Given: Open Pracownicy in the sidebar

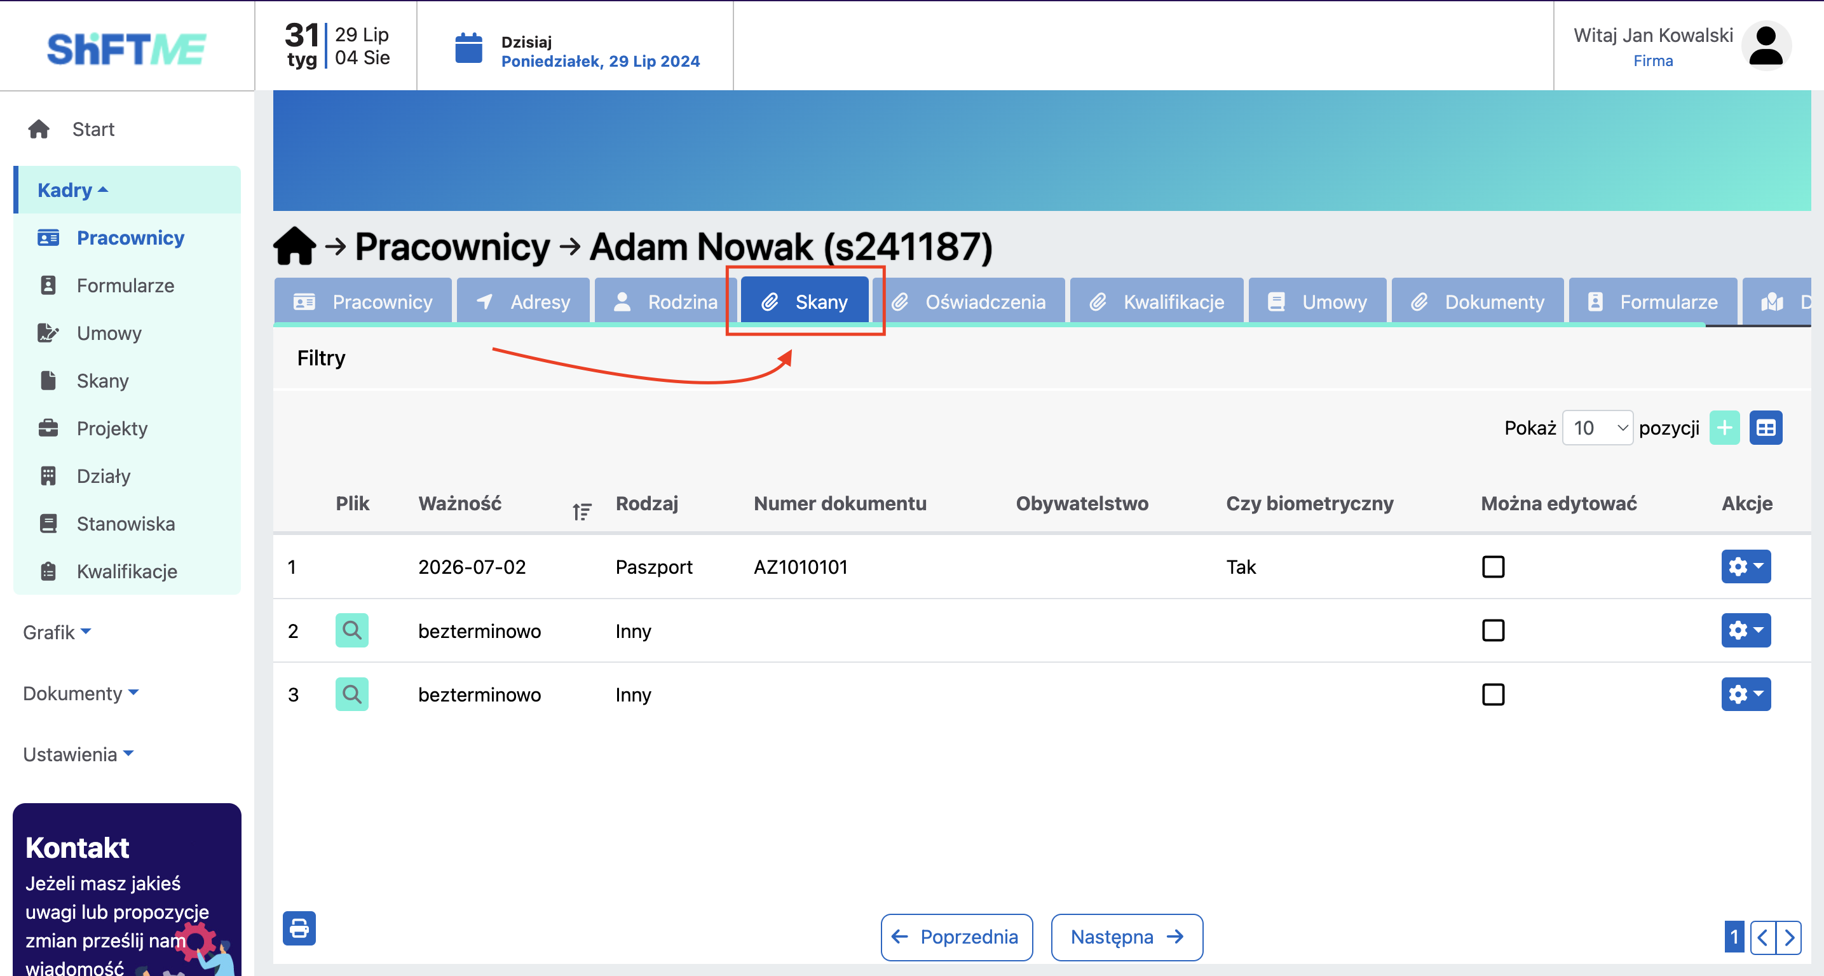Looking at the screenshot, I should point(130,238).
